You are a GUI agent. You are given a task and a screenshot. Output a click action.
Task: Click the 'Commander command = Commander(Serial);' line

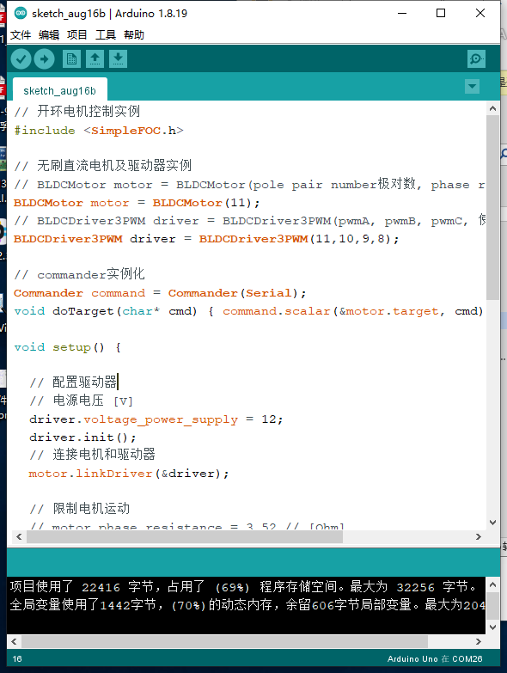coord(160,293)
